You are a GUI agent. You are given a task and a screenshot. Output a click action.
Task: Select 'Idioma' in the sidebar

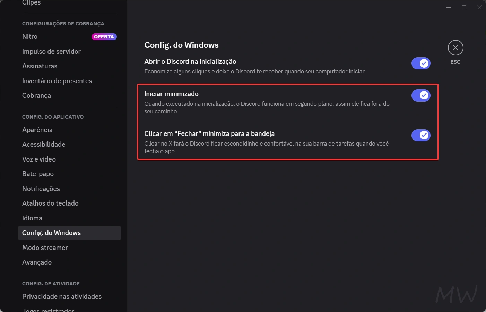point(32,218)
